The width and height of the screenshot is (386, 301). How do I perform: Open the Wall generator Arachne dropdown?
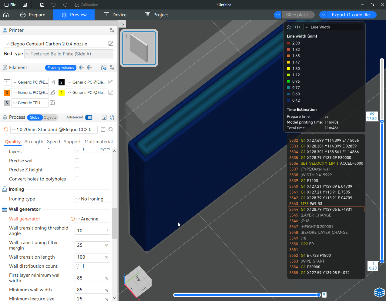[92, 219]
